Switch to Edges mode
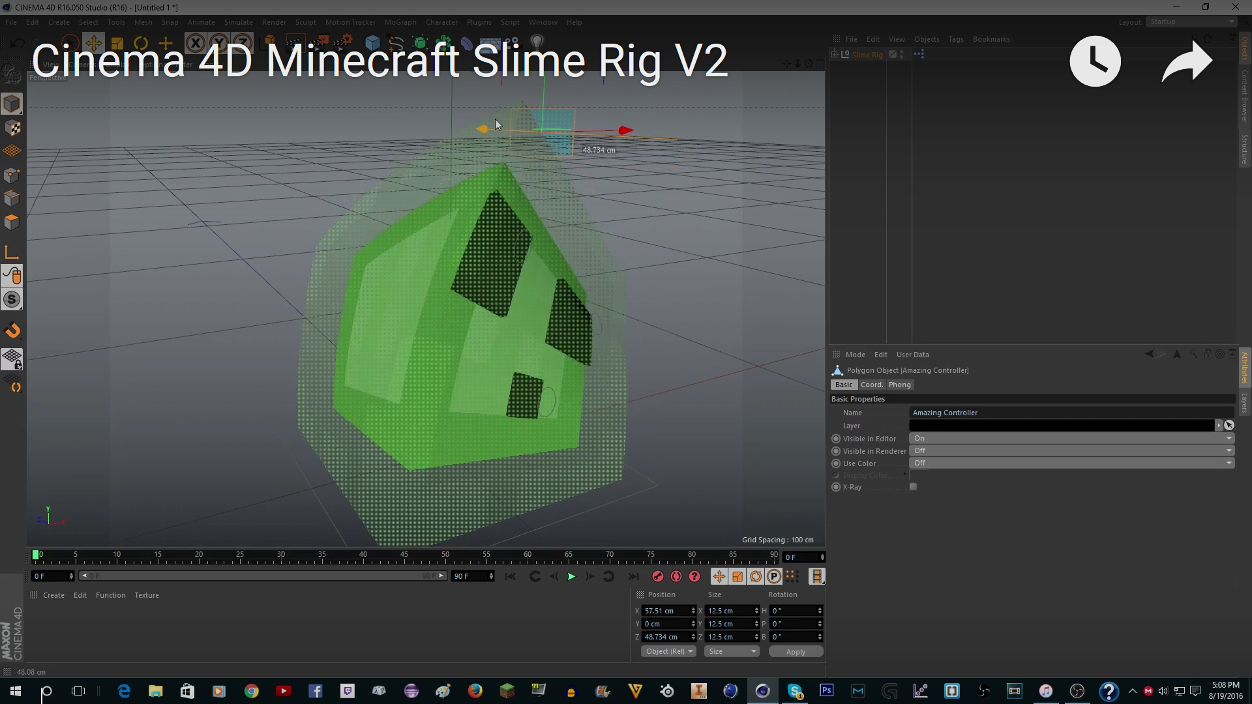 (x=12, y=198)
